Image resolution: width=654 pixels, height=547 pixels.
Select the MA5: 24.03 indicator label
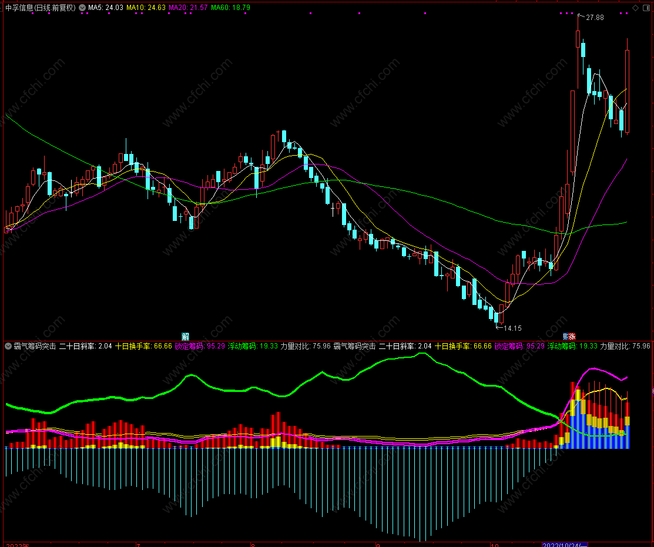106,8
